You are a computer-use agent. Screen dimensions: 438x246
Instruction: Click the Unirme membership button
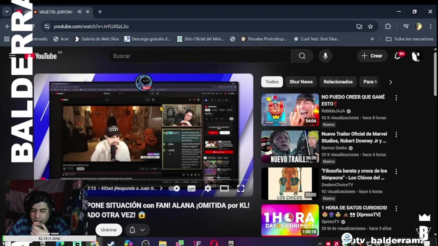[108, 230]
